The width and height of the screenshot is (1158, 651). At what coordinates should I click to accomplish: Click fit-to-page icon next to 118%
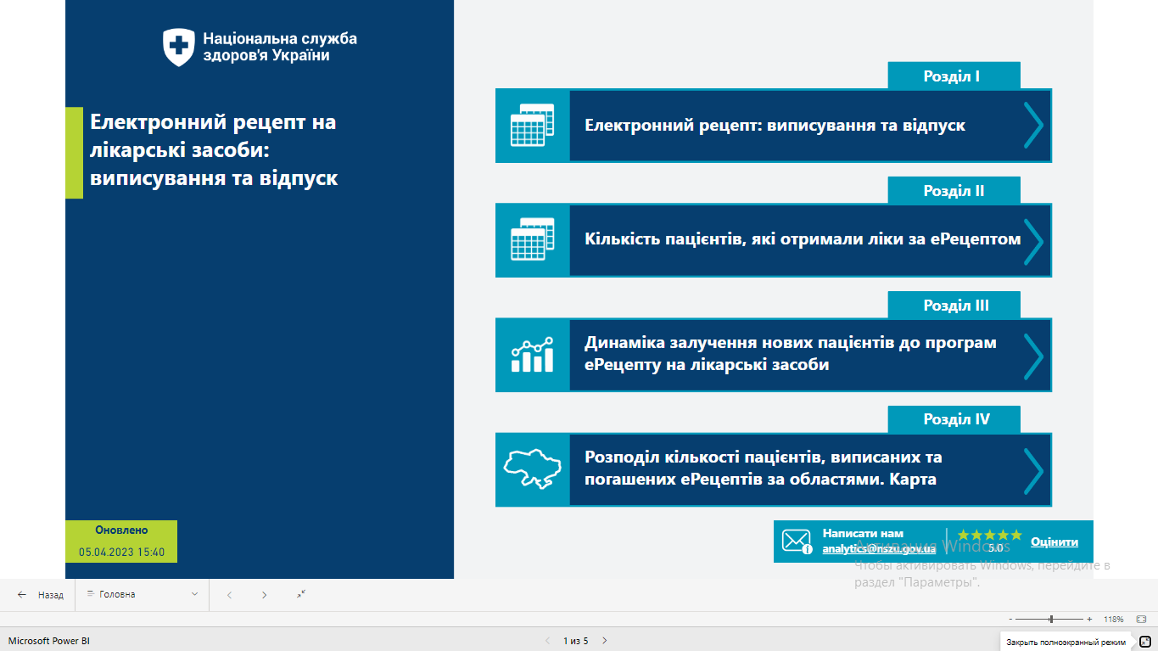coord(1141,620)
